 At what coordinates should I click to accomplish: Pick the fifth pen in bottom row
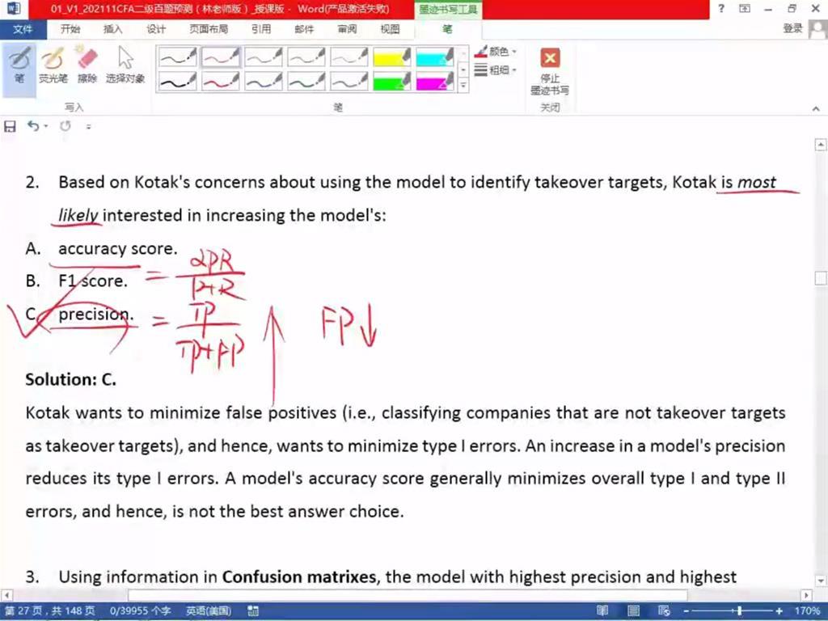click(349, 82)
